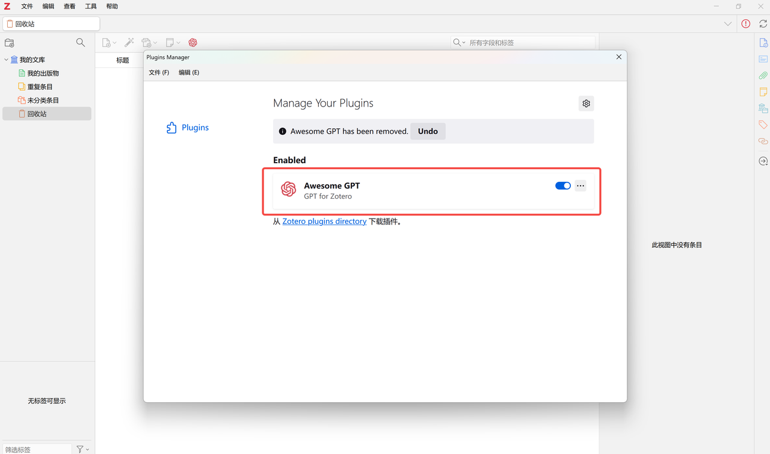Open the 工具 menu
The image size is (770, 454).
pyautogui.click(x=91, y=6)
